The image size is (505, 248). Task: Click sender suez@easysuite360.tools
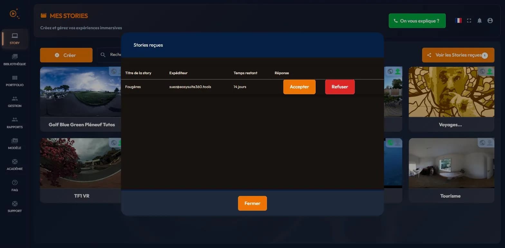pyautogui.click(x=190, y=87)
